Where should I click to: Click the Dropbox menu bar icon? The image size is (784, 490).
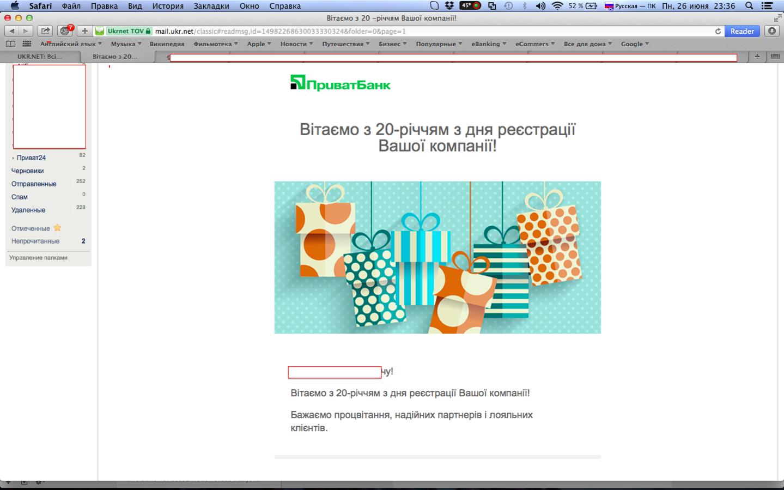coord(449,6)
